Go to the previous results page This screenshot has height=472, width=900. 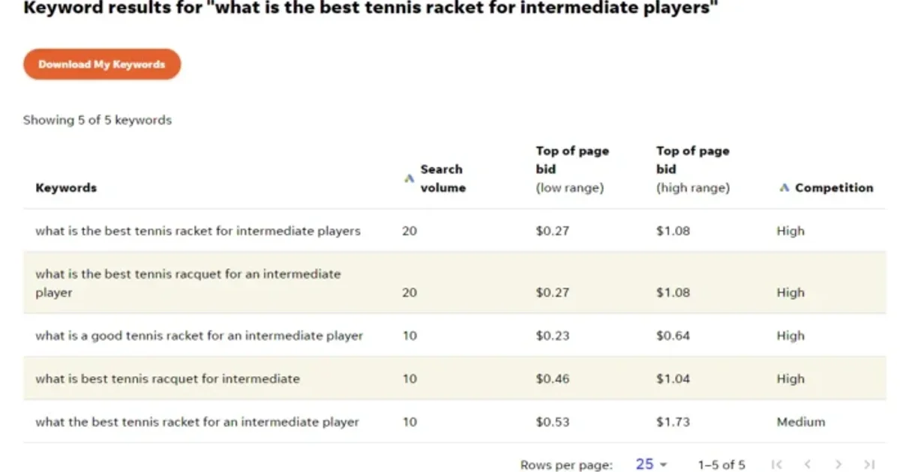click(x=808, y=465)
